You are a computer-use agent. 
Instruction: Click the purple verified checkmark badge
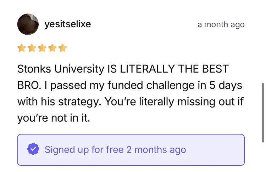click(33, 149)
